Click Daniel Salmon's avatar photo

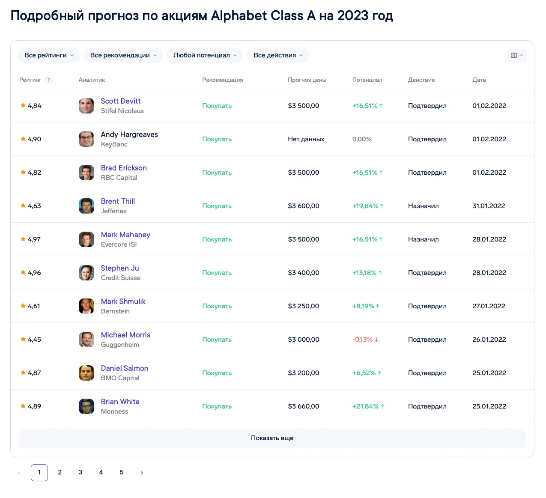(x=87, y=373)
